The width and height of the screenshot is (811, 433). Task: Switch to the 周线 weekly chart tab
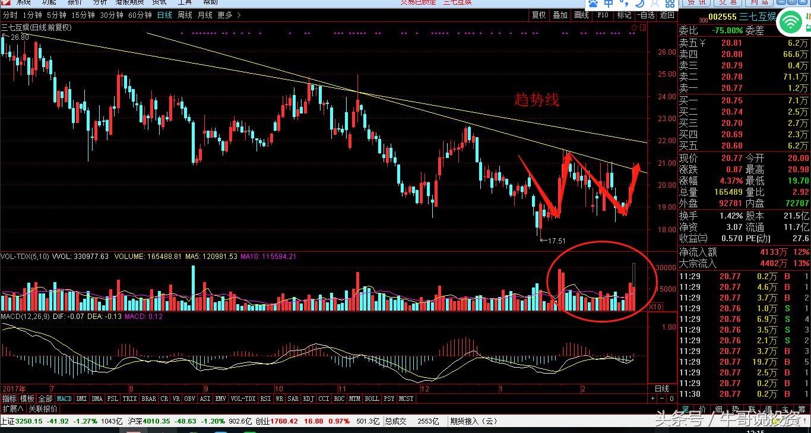(185, 15)
